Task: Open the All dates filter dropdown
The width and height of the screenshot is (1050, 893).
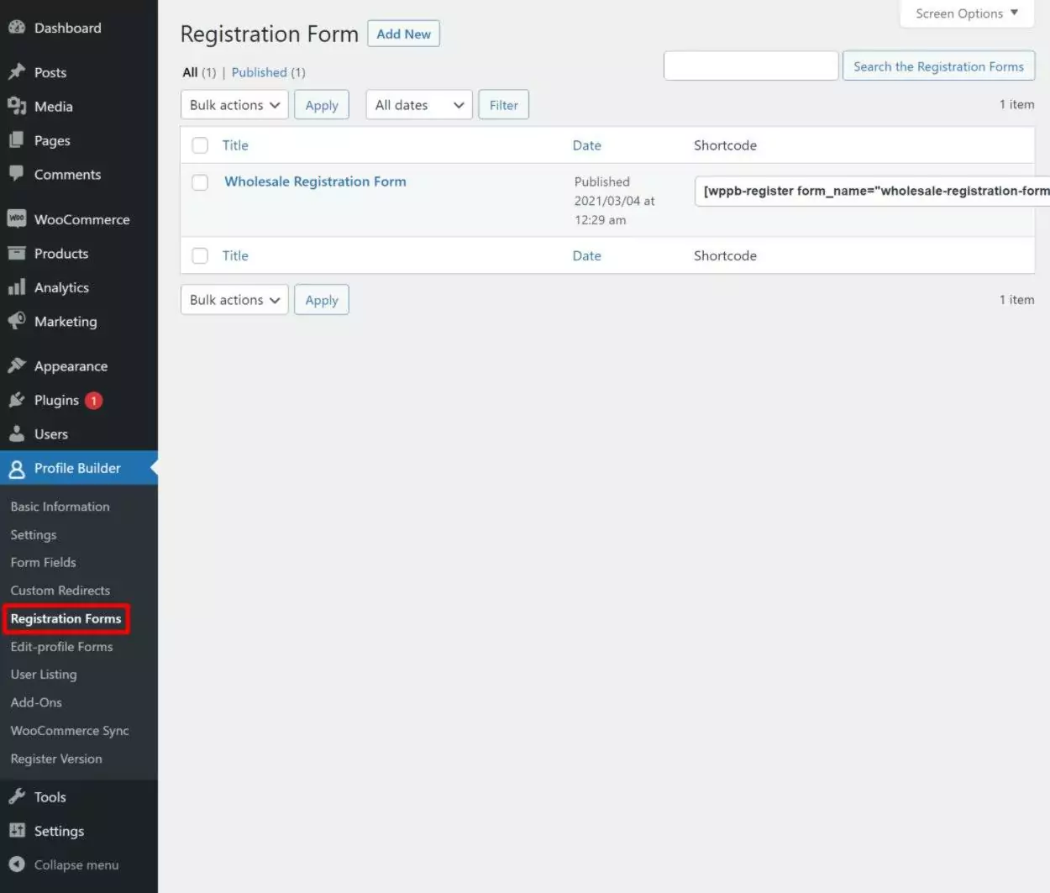Action: [x=419, y=105]
